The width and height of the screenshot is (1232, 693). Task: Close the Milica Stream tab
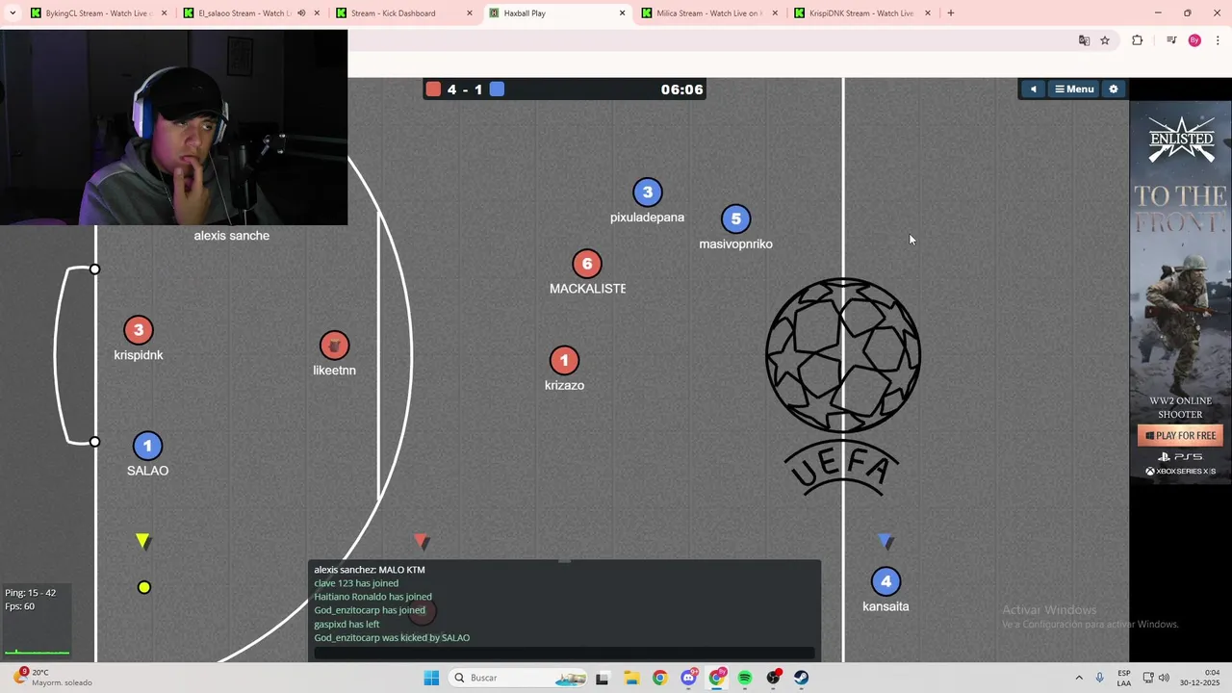pos(775,13)
